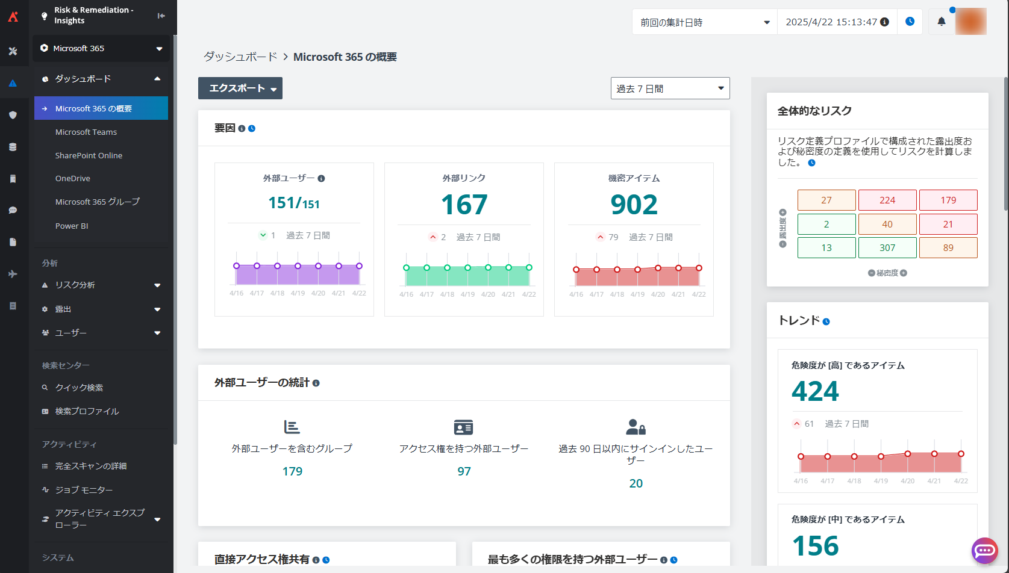Click the sidebar vertical scrollbar
The width and height of the screenshot is (1009, 573).
(x=175, y=241)
